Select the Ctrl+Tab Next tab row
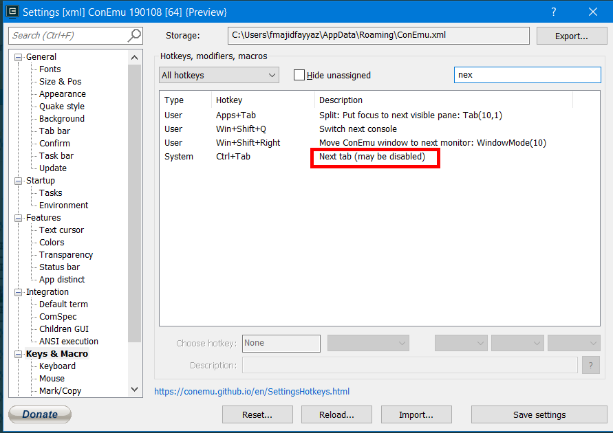The width and height of the screenshot is (613, 433). (379, 157)
